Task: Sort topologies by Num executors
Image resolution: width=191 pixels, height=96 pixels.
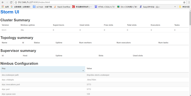Action: (124, 42)
